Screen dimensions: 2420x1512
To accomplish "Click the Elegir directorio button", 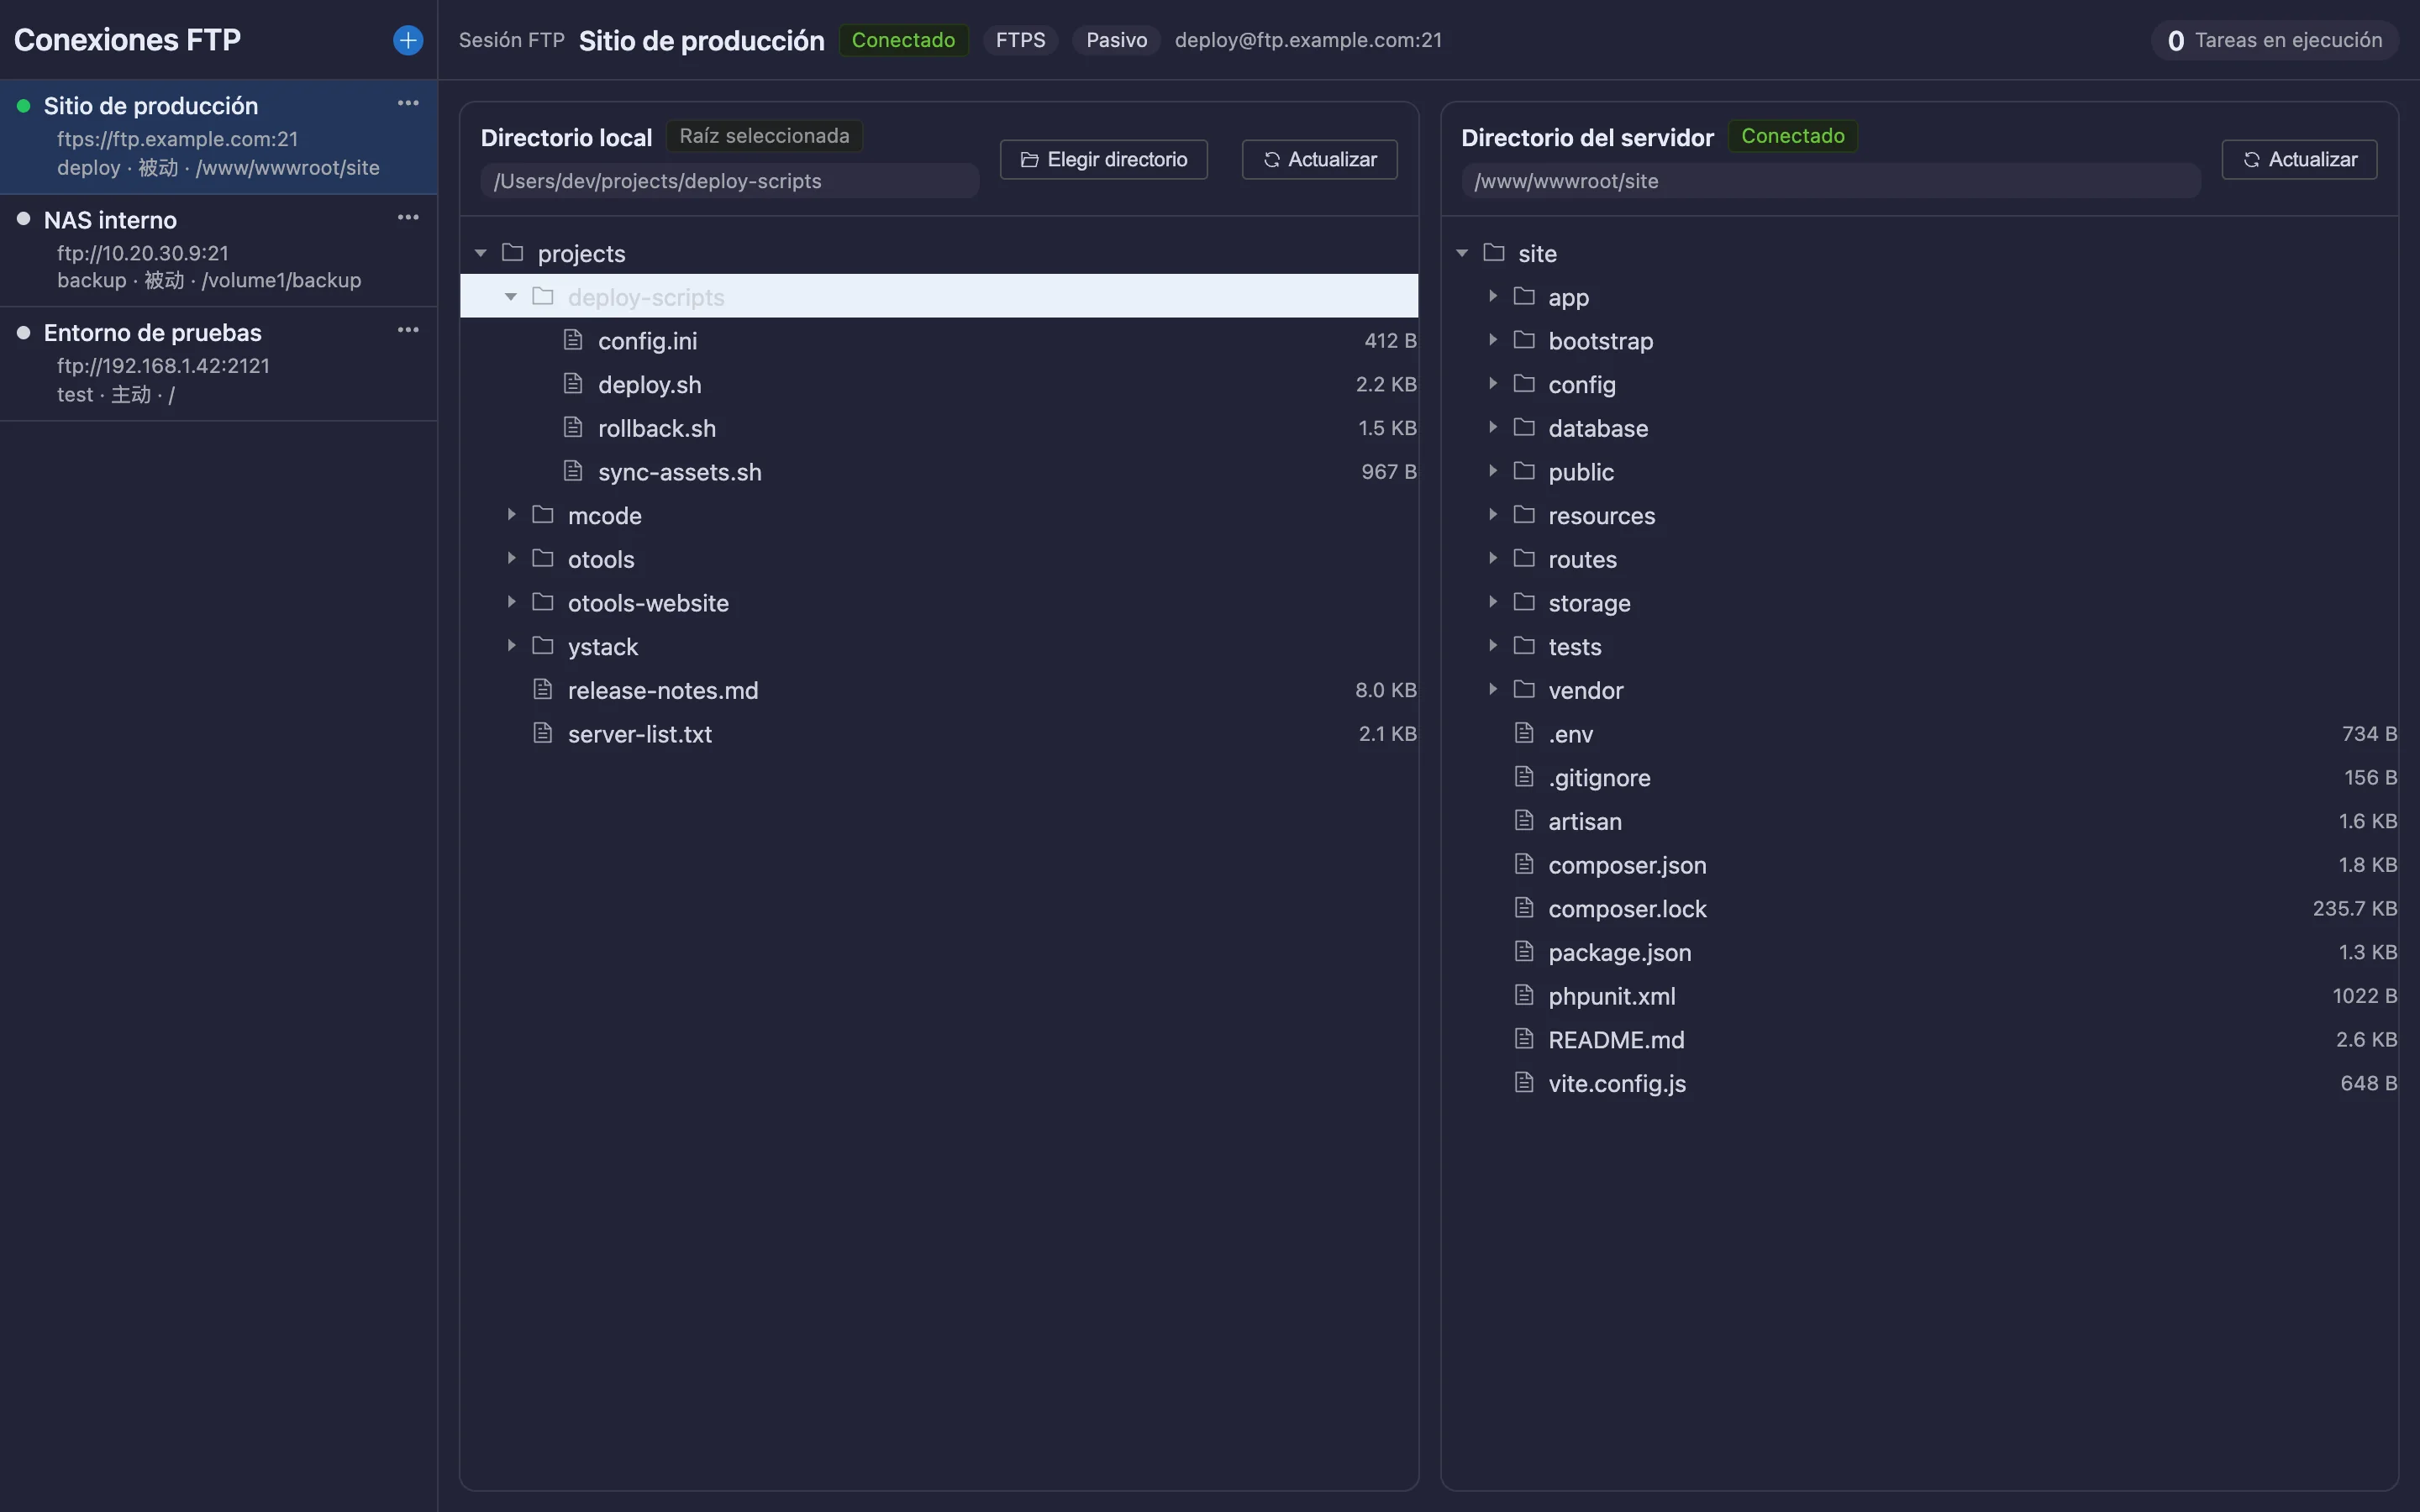I will [1104, 160].
